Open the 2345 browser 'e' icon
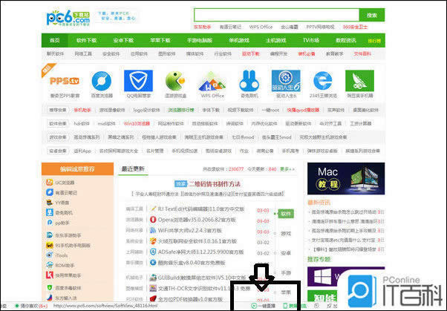The width and height of the screenshot is (447, 311). 323,81
